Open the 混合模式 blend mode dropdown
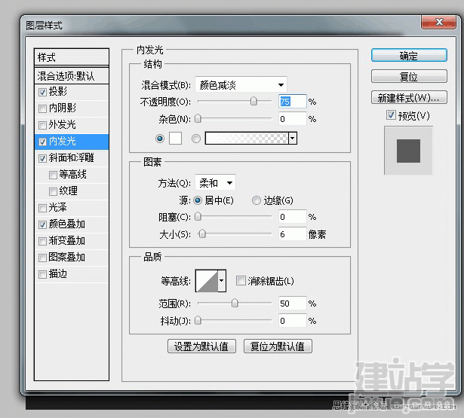Viewport: 464px width, 418px height. (x=241, y=85)
